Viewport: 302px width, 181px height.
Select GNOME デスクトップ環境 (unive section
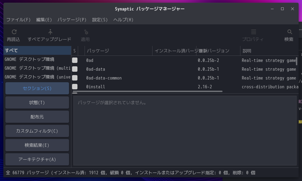pyautogui.click(x=37, y=77)
